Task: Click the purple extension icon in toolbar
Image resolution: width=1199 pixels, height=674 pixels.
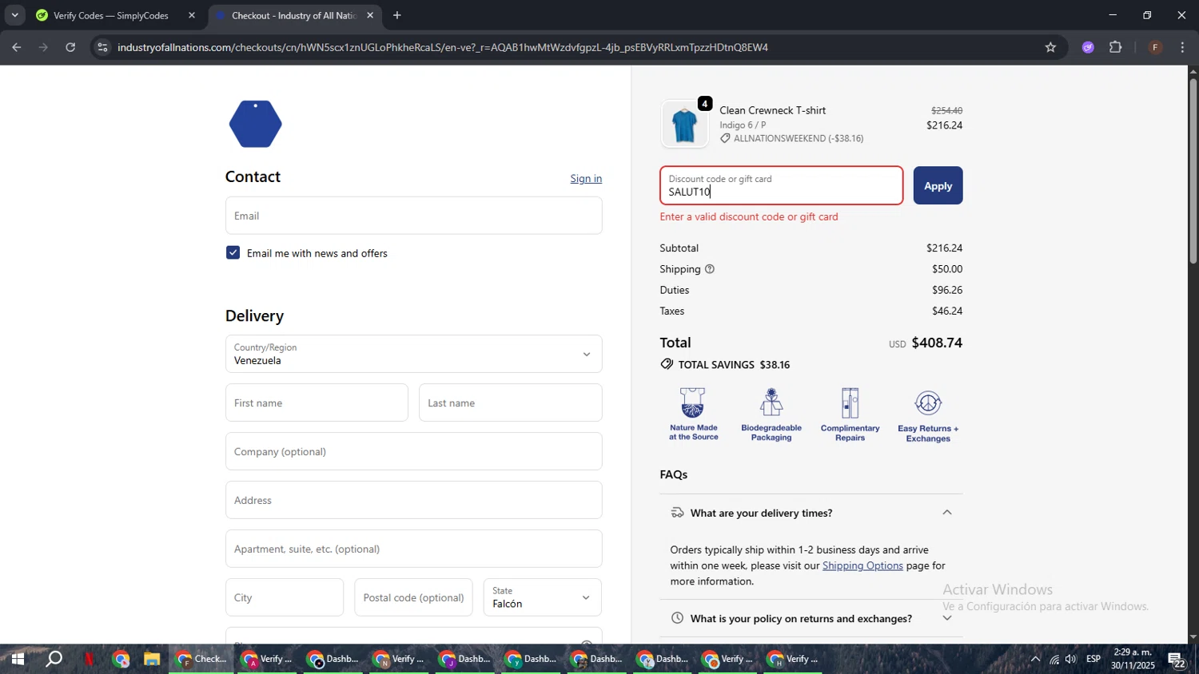Action: [1088, 47]
